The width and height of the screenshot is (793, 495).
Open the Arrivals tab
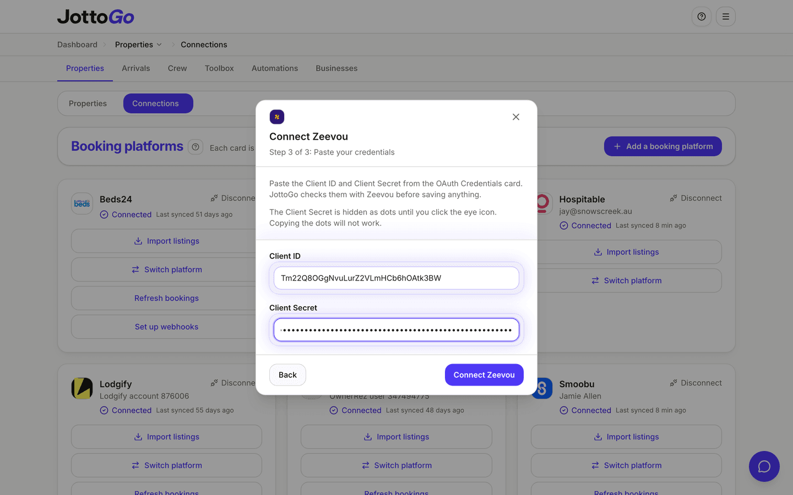point(136,68)
